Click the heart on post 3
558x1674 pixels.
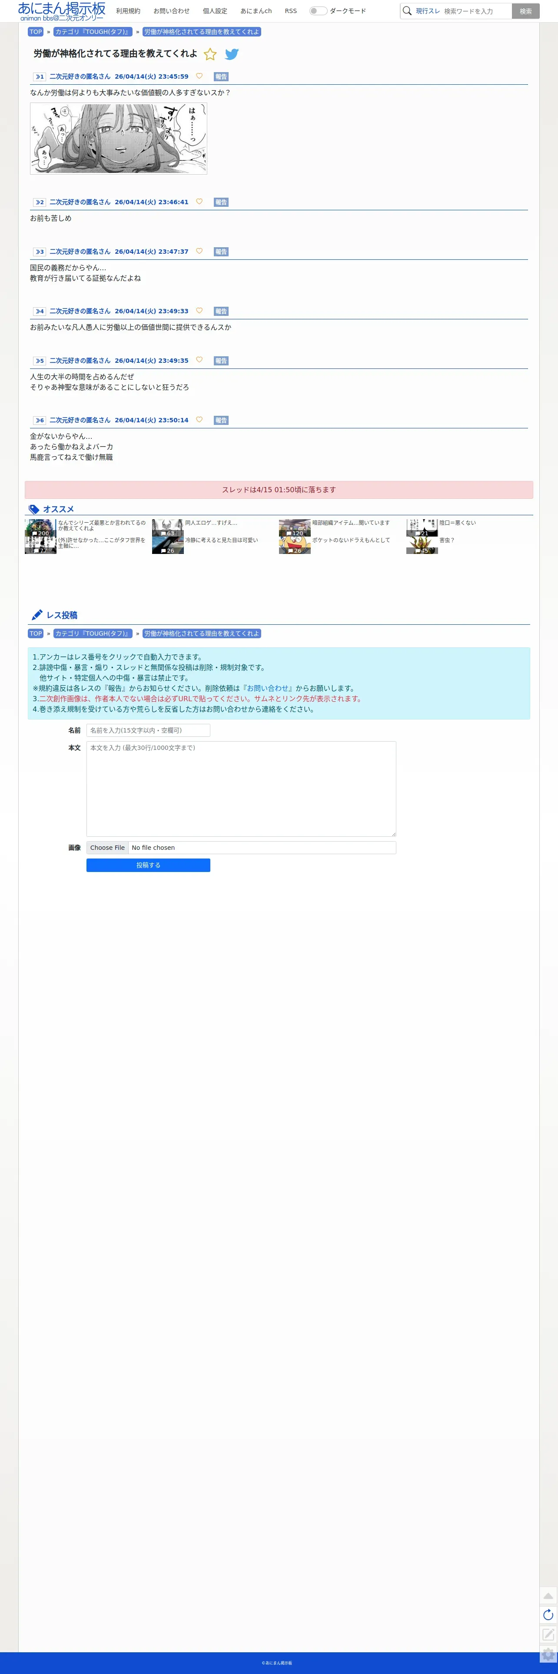(199, 251)
